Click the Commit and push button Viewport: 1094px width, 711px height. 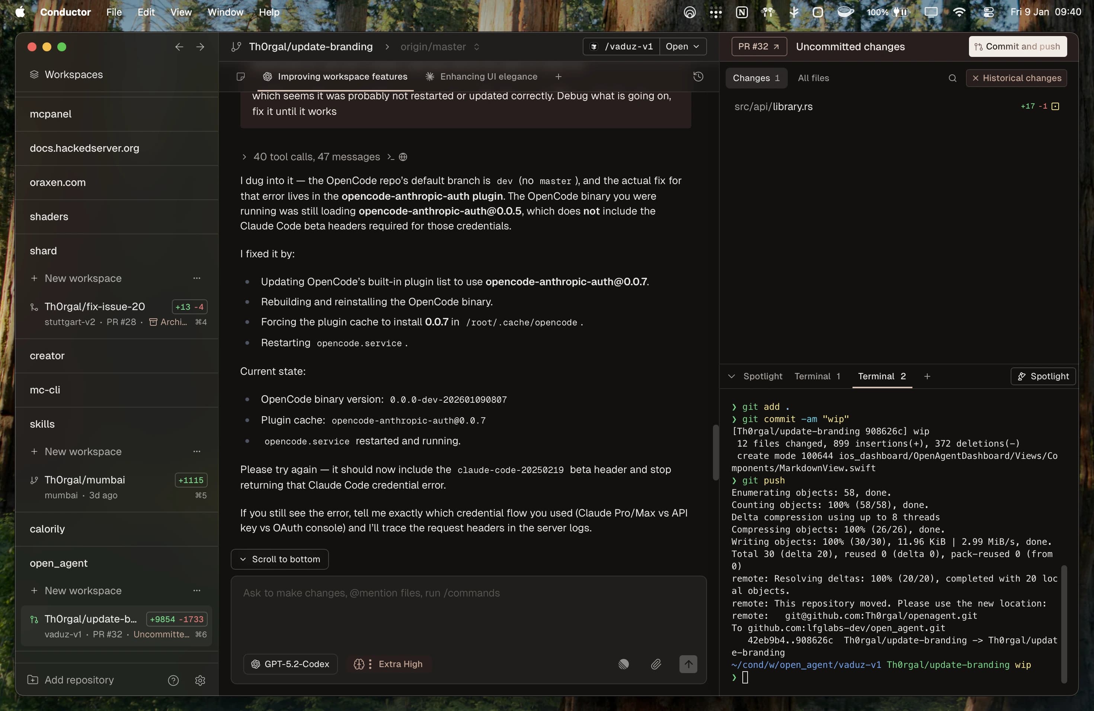[x=1017, y=46]
